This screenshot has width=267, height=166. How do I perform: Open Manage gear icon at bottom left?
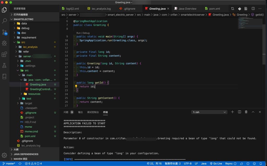[x=4, y=155]
